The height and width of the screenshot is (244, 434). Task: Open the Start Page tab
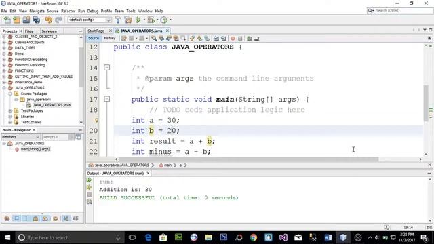tap(96, 30)
